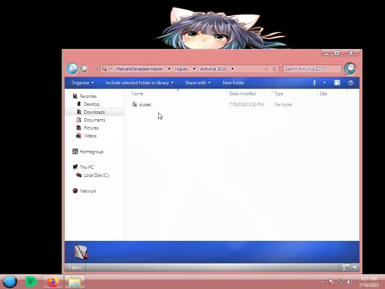Select Favorites in the navigation pane
This screenshot has width=385, height=289.
pos(88,96)
